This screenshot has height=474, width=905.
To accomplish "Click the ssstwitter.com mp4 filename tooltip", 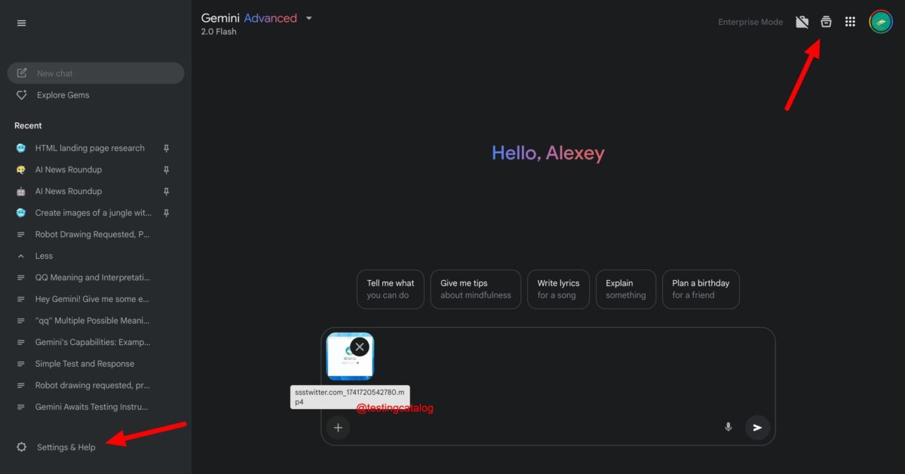I will point(350,397).
